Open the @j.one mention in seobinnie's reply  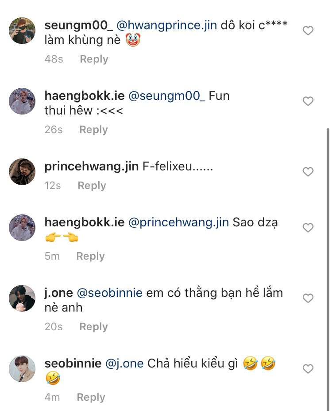click(x=124, y=364)
